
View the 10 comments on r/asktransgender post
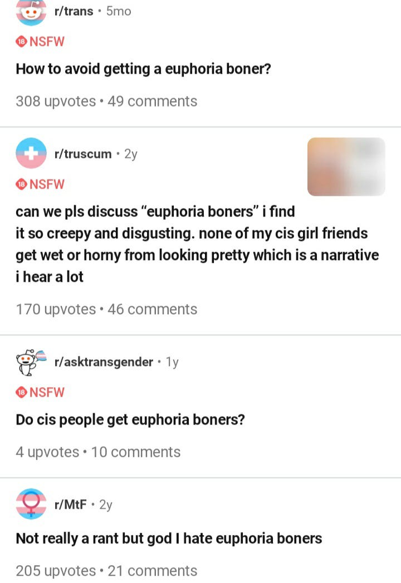pyautogui.click(x=136, y=452)
